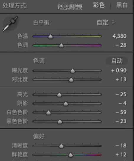This screenshot has height=161, width=134.
Task: Open the 白平衡 自定 preset dropdown
Action: point(106,23)
